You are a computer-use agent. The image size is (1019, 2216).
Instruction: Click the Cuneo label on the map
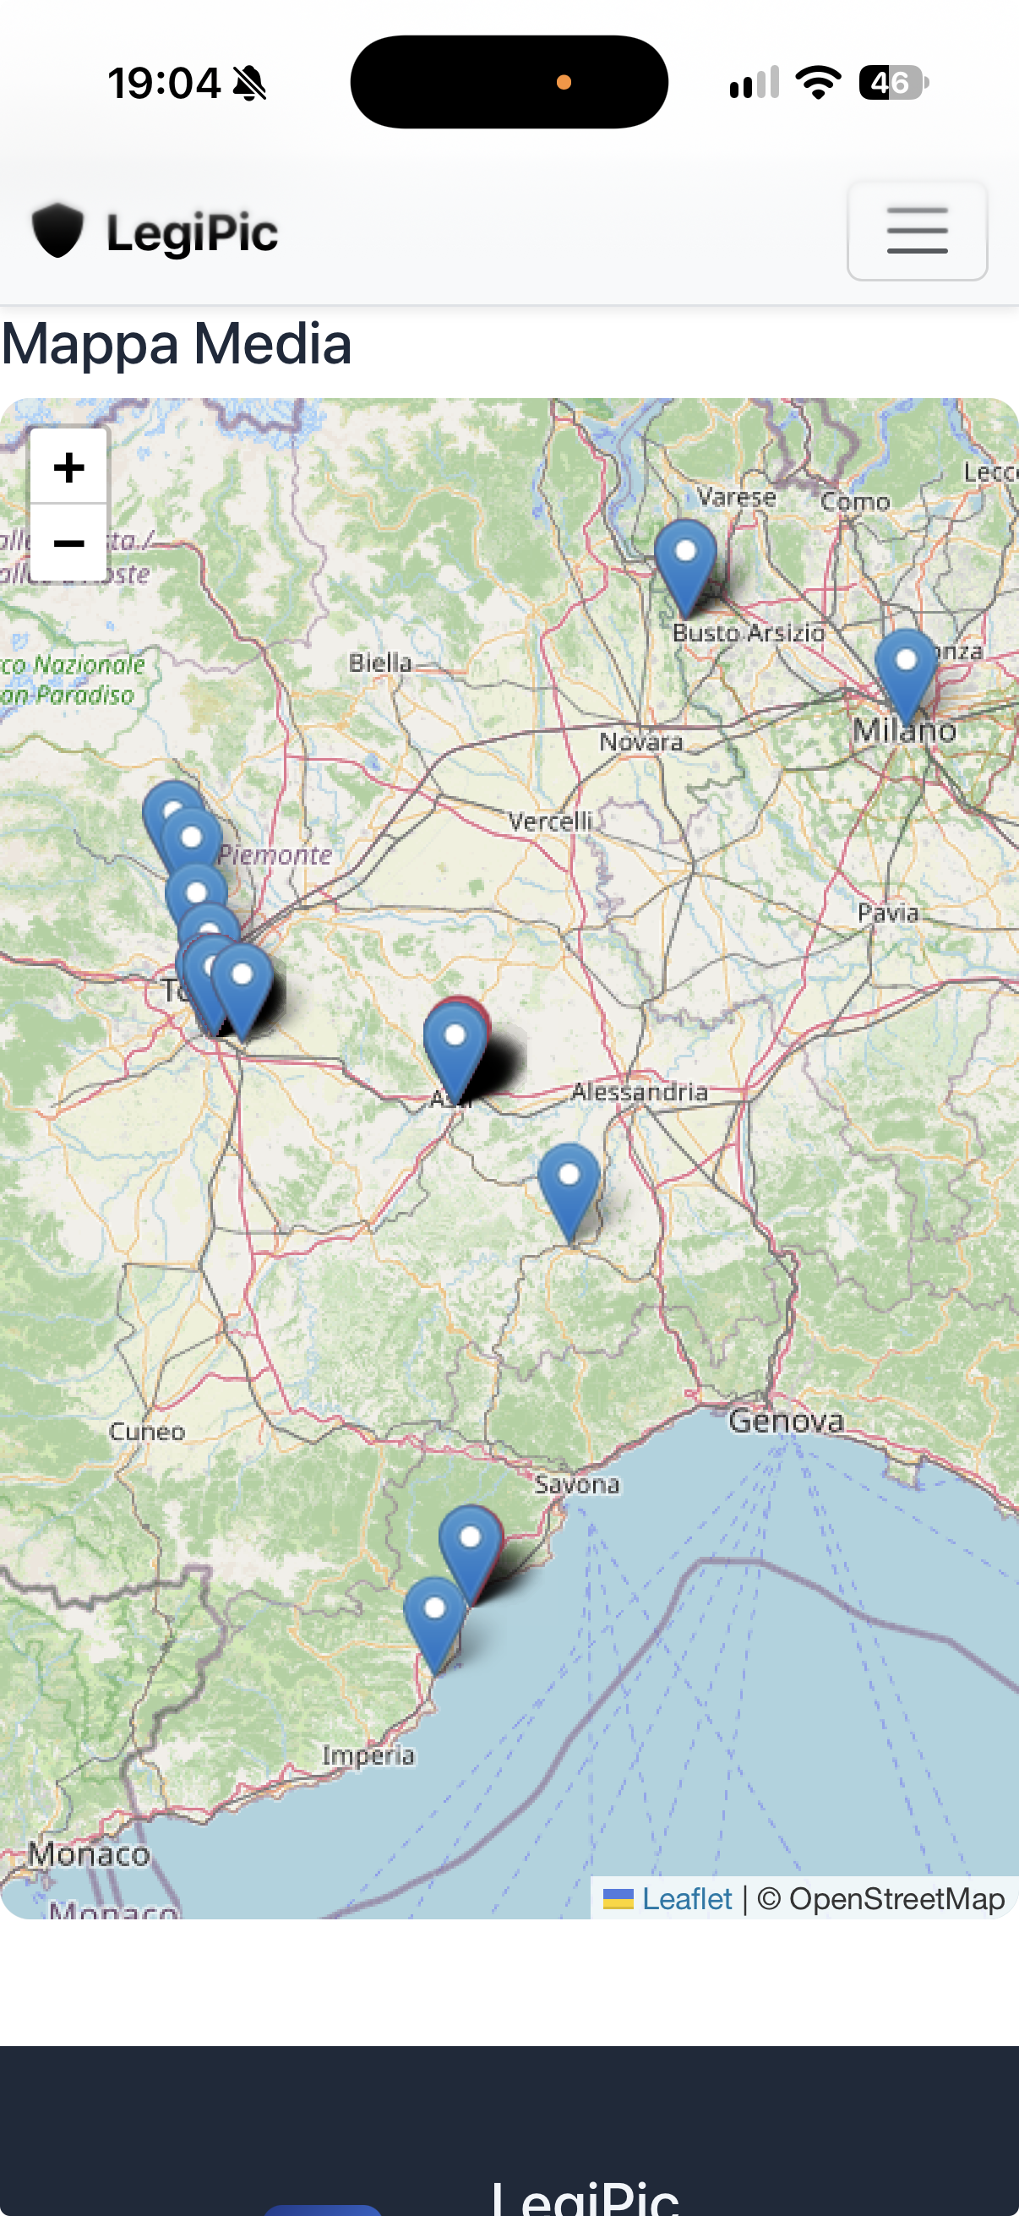147,1432
